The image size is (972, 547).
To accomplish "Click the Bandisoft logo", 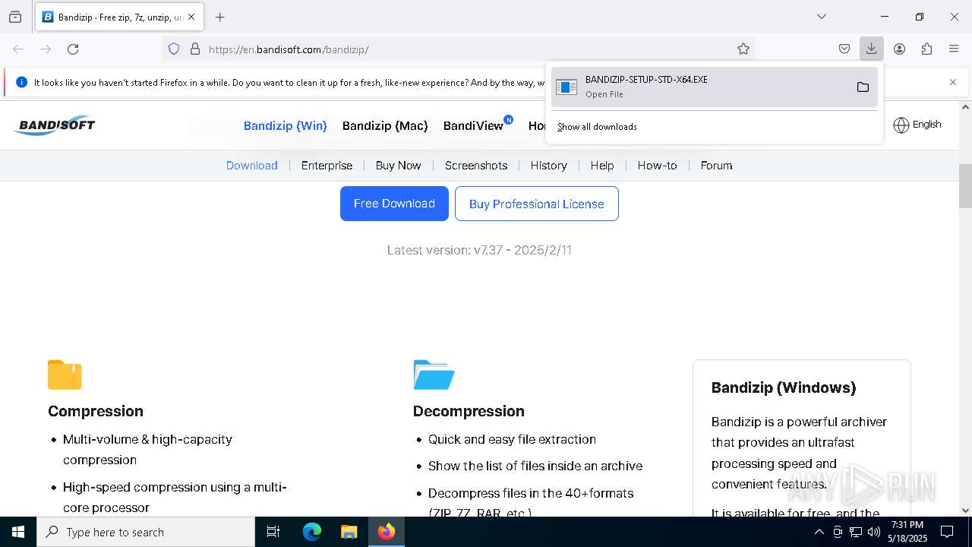I will [54, 125].
